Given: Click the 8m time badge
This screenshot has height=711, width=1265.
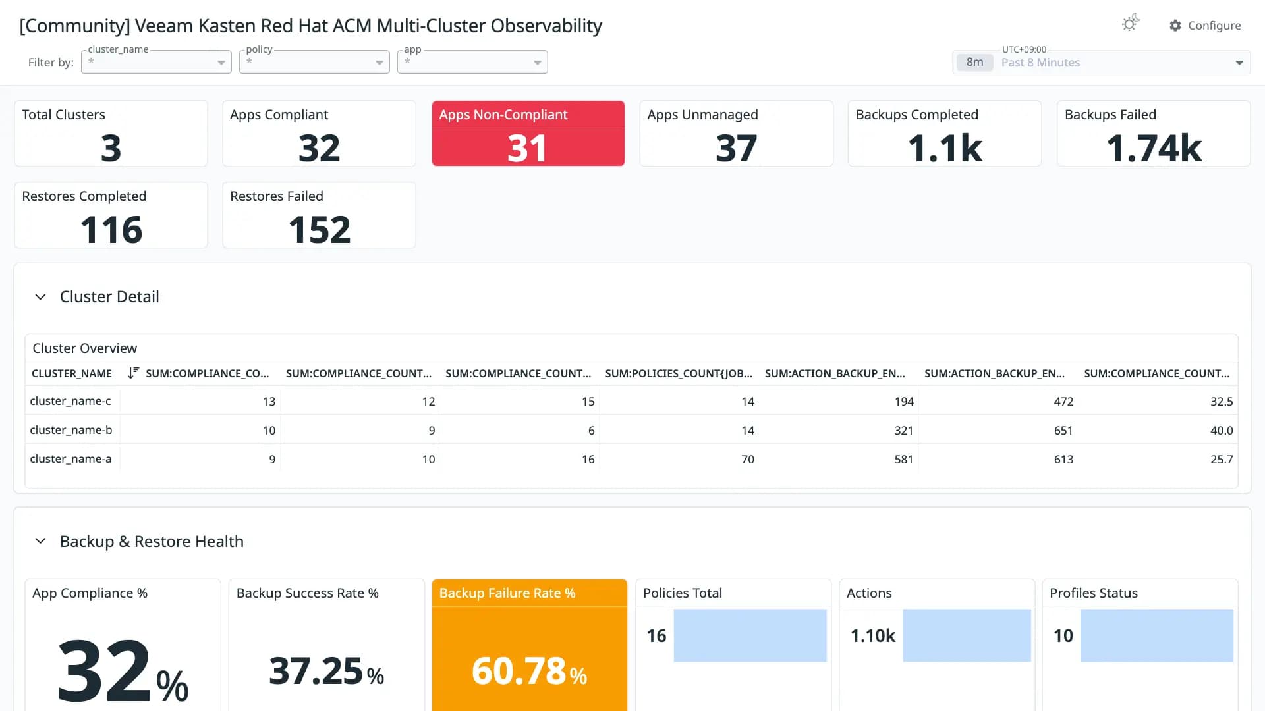Looking at the screenshot, I should (974, 63).
